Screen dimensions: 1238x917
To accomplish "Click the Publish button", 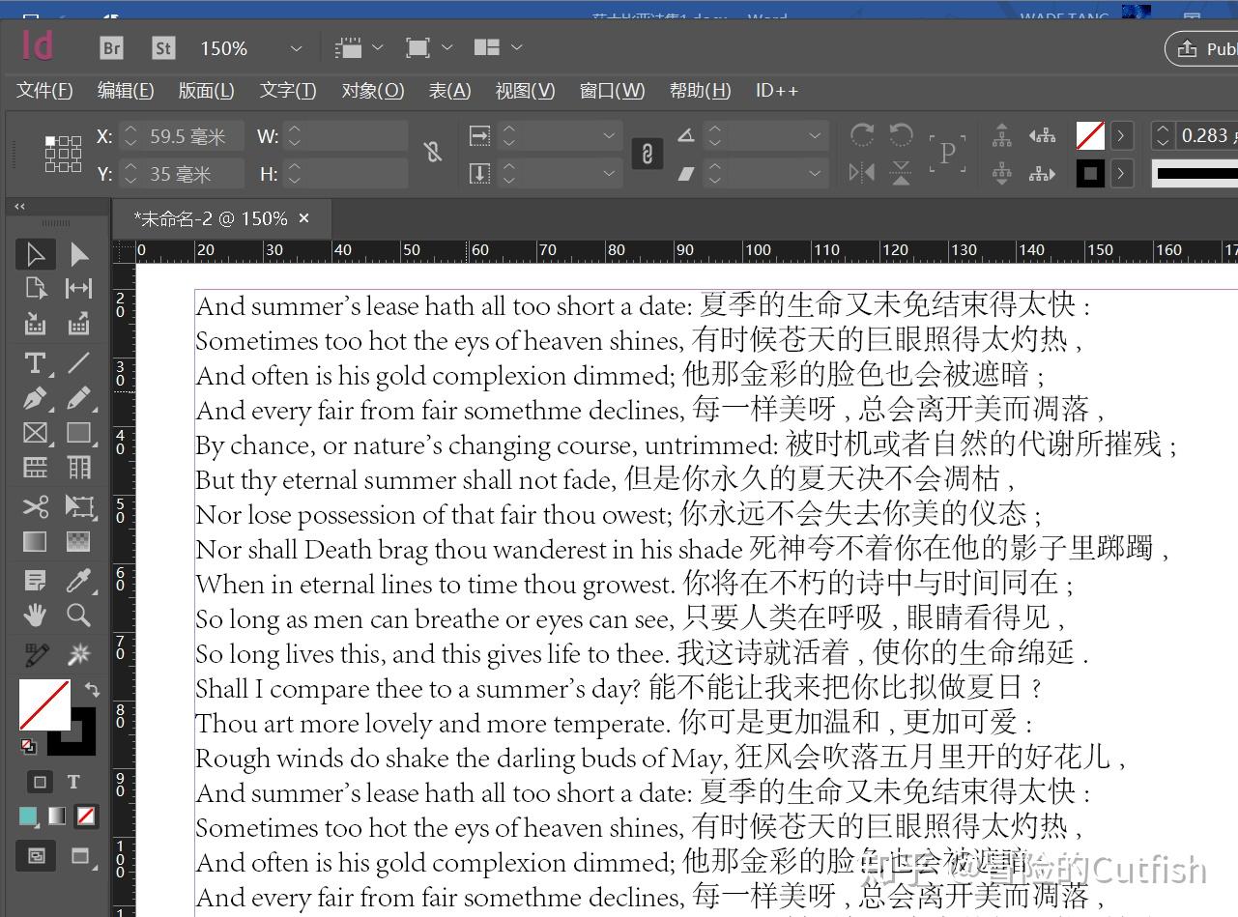I will click(x=1212, y=48).
